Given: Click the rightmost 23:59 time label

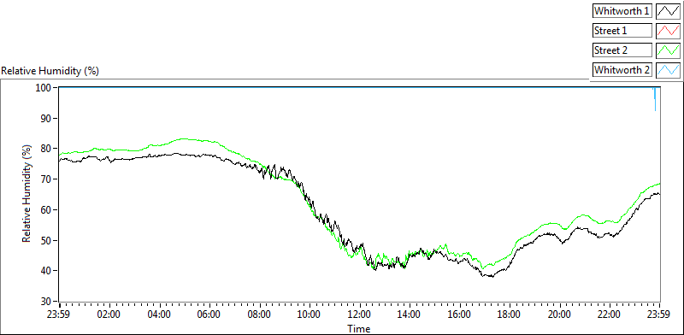Looking at the screenshot, I should (659, 314).
